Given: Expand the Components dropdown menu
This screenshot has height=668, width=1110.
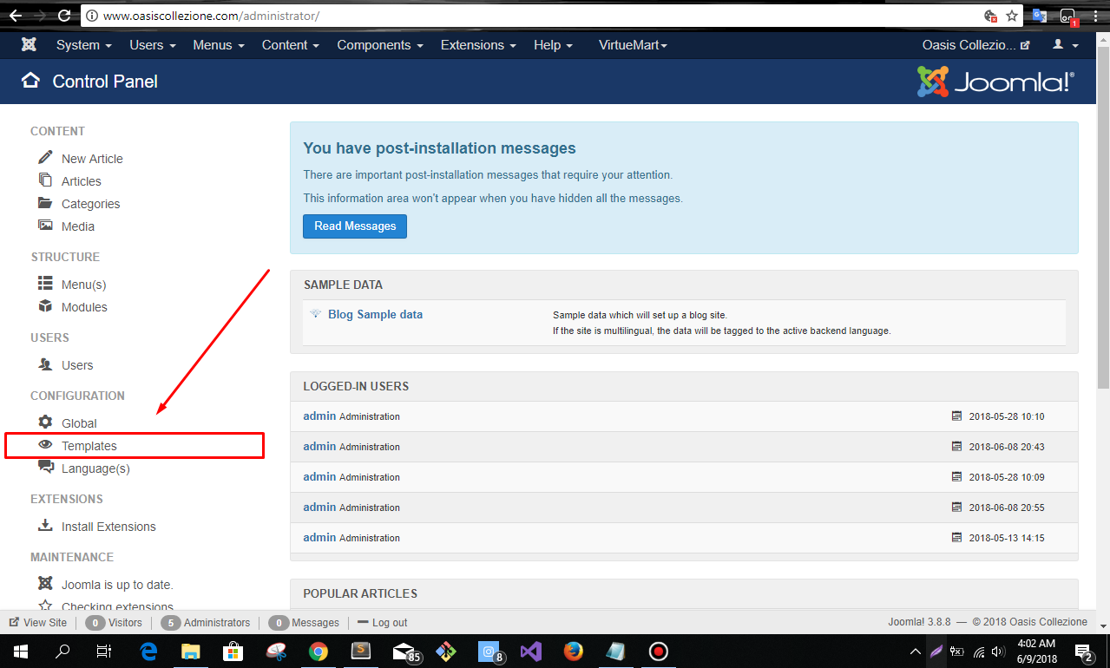Looking at the screenshot, I should coord(380,45).
